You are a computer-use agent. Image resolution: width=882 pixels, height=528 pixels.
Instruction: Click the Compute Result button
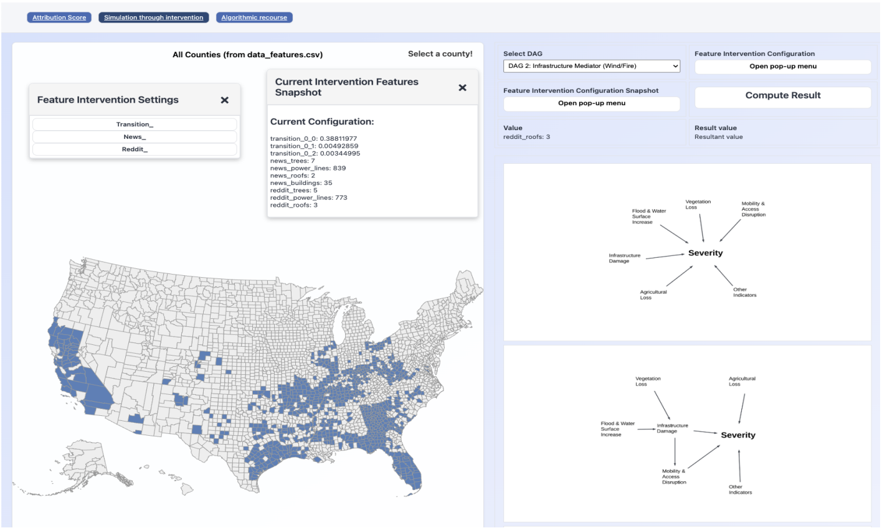pyautogui.click(x=782, y=96)
